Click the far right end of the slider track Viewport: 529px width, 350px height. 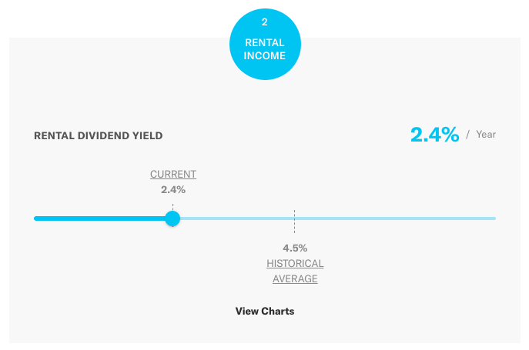pyautogui.click(x=494, y=218)
